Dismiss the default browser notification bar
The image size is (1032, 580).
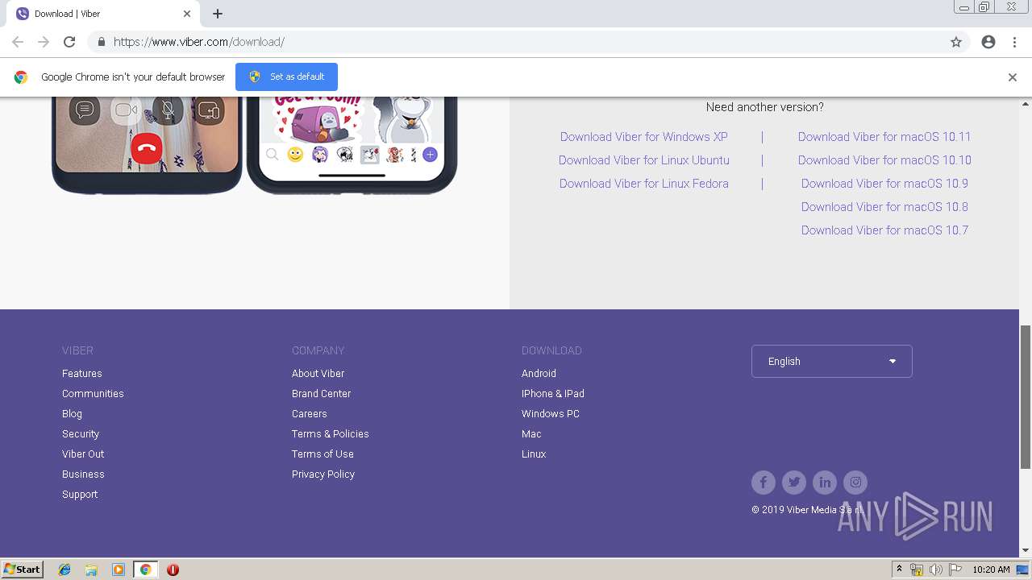[x=1013, y=77]
